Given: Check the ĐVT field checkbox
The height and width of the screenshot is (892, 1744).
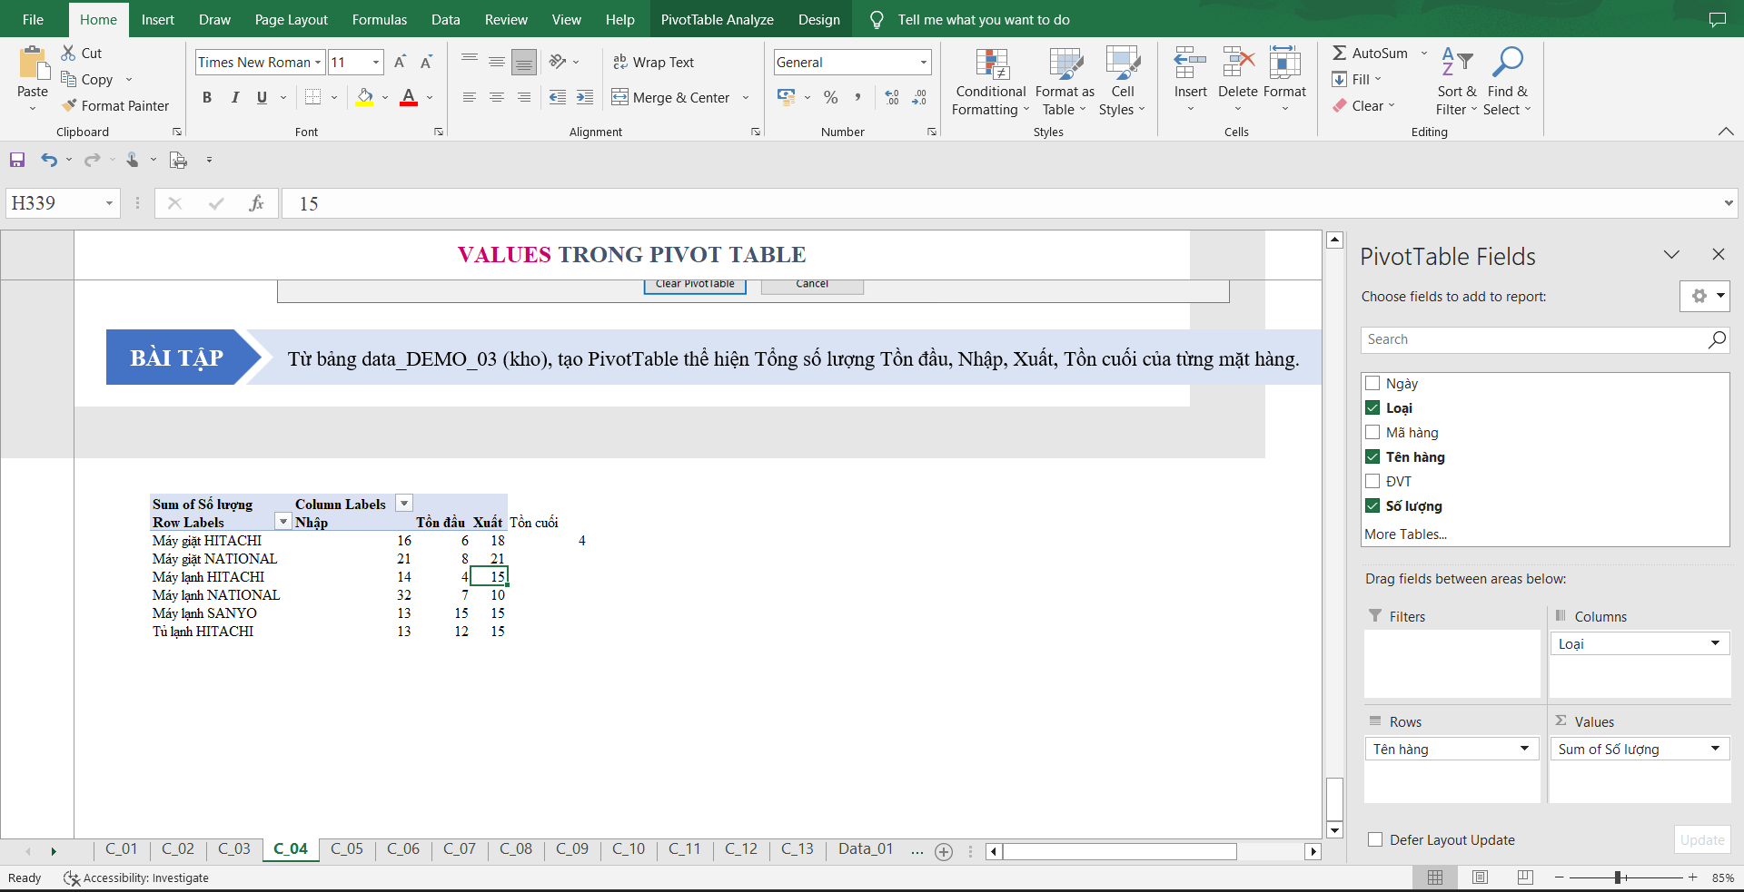Looking at the screenshot, I should pyautogui.click(x=1372, y=481).
